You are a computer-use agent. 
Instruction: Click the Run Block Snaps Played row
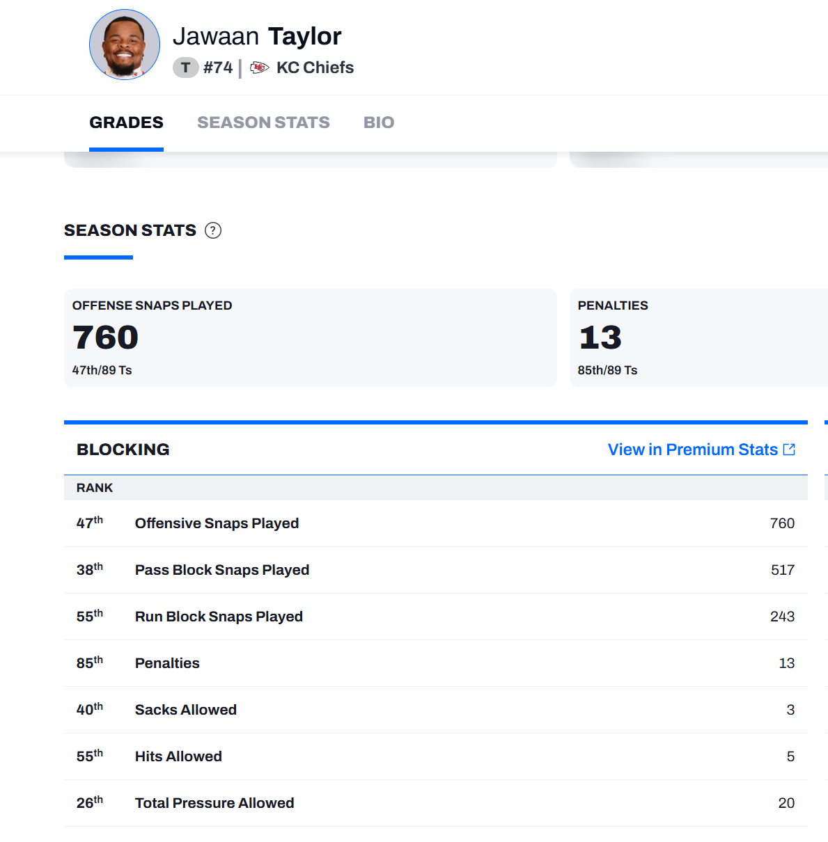[435, 617]
